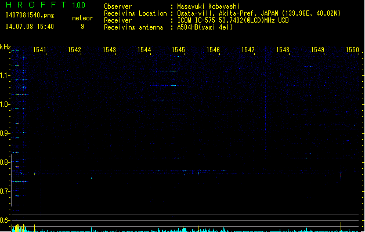
Task: Click the 'Receiver' label
Action: 118,20
